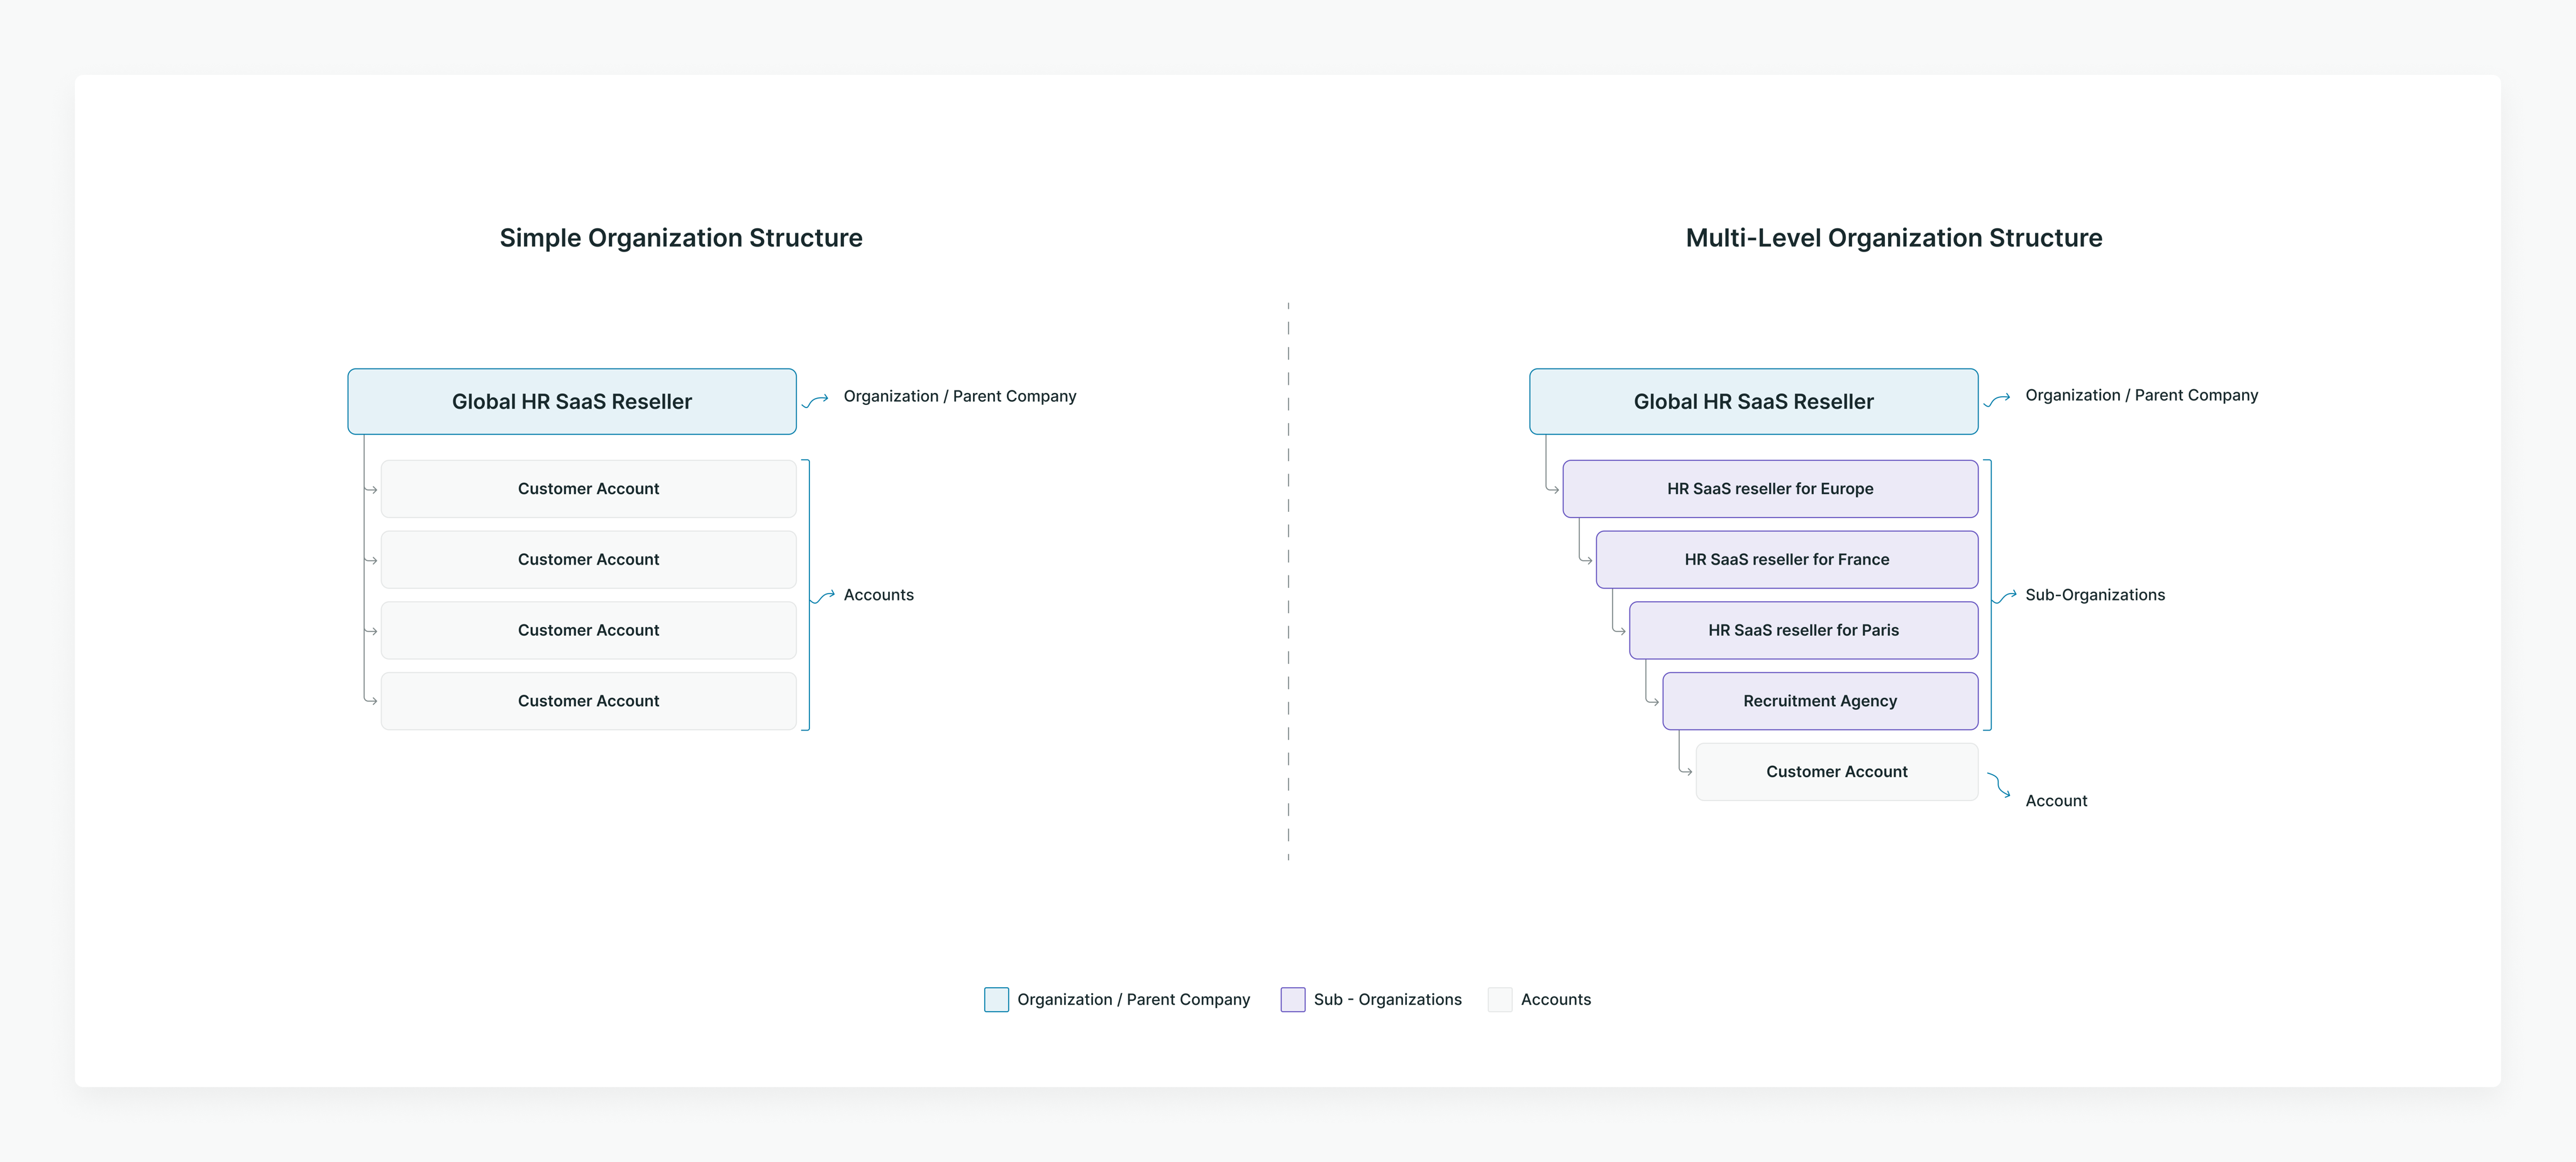2576x1162 pixels.
Task: Click Multi-Level Organization Structure heading
Action: tap(1893, 237)
